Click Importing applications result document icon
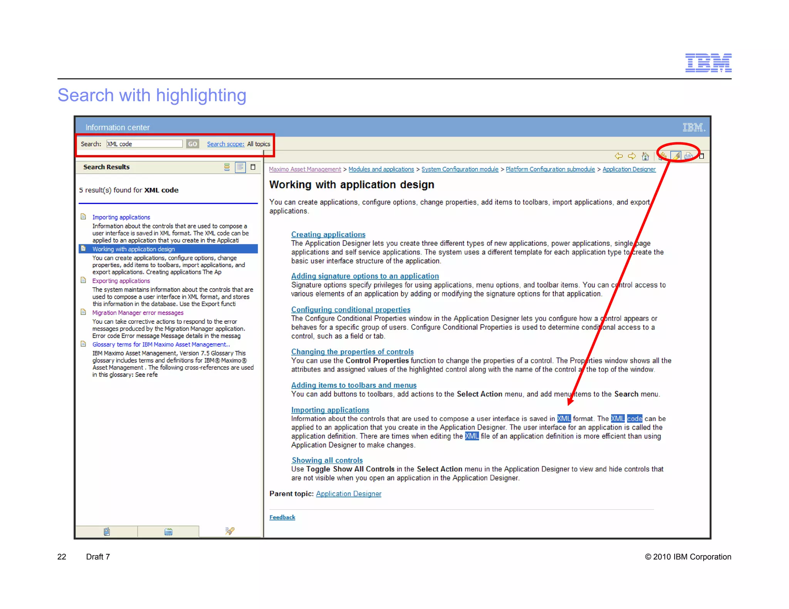 (83, 217)
